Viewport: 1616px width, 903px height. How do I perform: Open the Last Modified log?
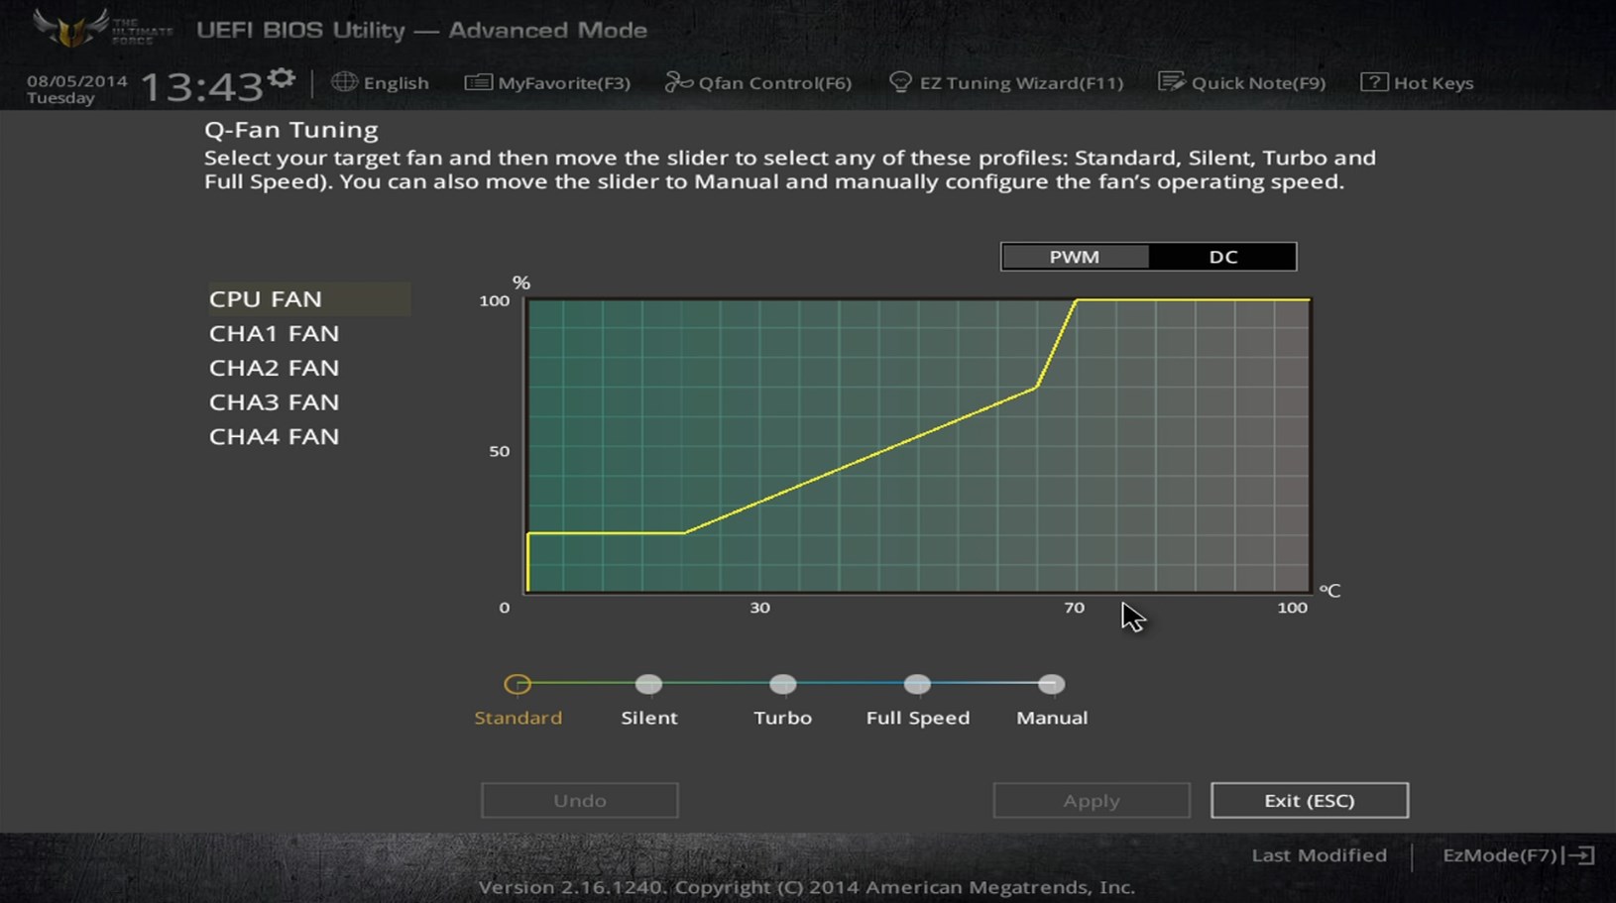[x=1319, y=855]
